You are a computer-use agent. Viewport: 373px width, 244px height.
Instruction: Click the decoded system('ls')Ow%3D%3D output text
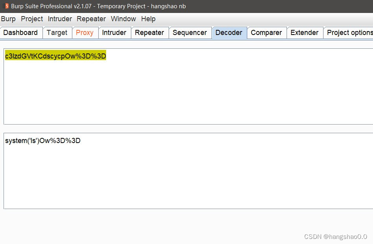point(43,141)
